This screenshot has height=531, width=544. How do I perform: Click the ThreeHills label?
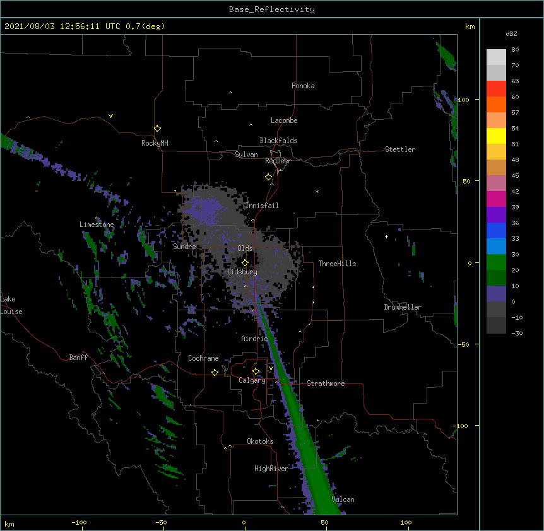point(337,264)
